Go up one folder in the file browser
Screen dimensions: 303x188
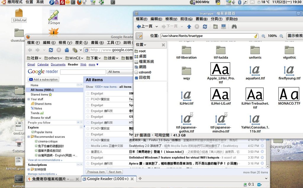tap(189, 26)
